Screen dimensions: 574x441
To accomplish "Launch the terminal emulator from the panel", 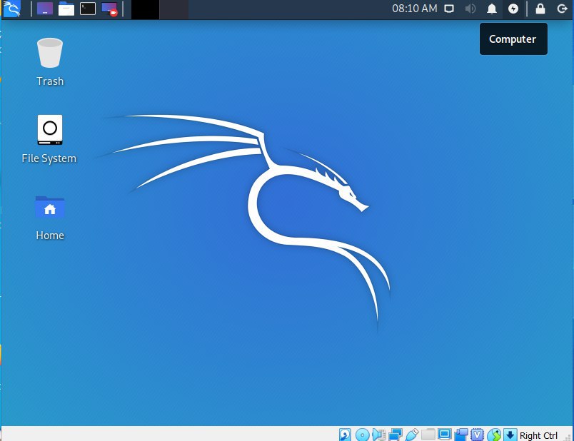I will click(88, 9).
